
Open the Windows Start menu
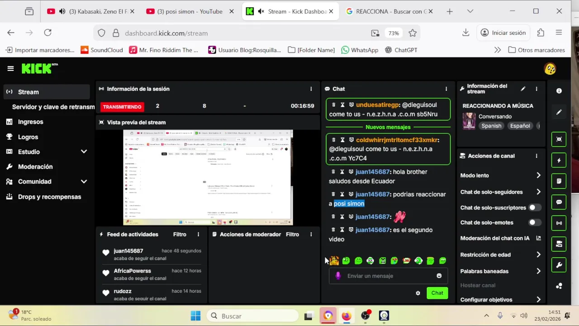click(195, 316)
